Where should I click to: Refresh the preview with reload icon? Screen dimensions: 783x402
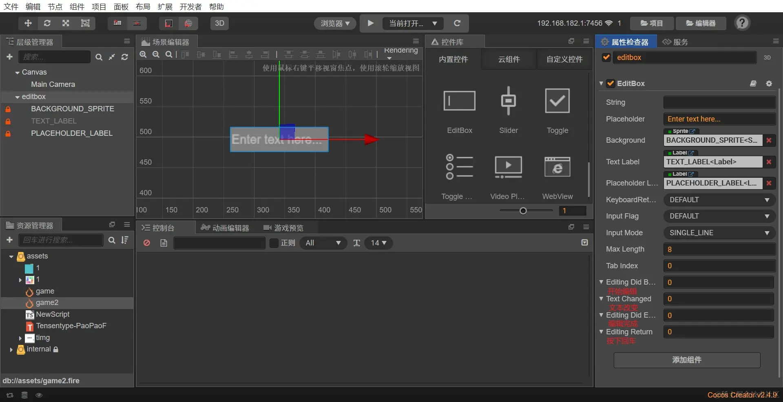pos(457,23)
